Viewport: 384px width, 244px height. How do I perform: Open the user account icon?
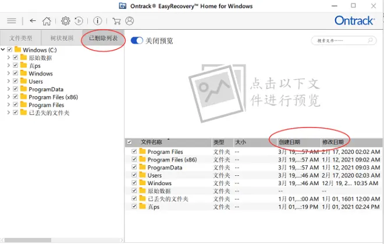coord(130,21)
